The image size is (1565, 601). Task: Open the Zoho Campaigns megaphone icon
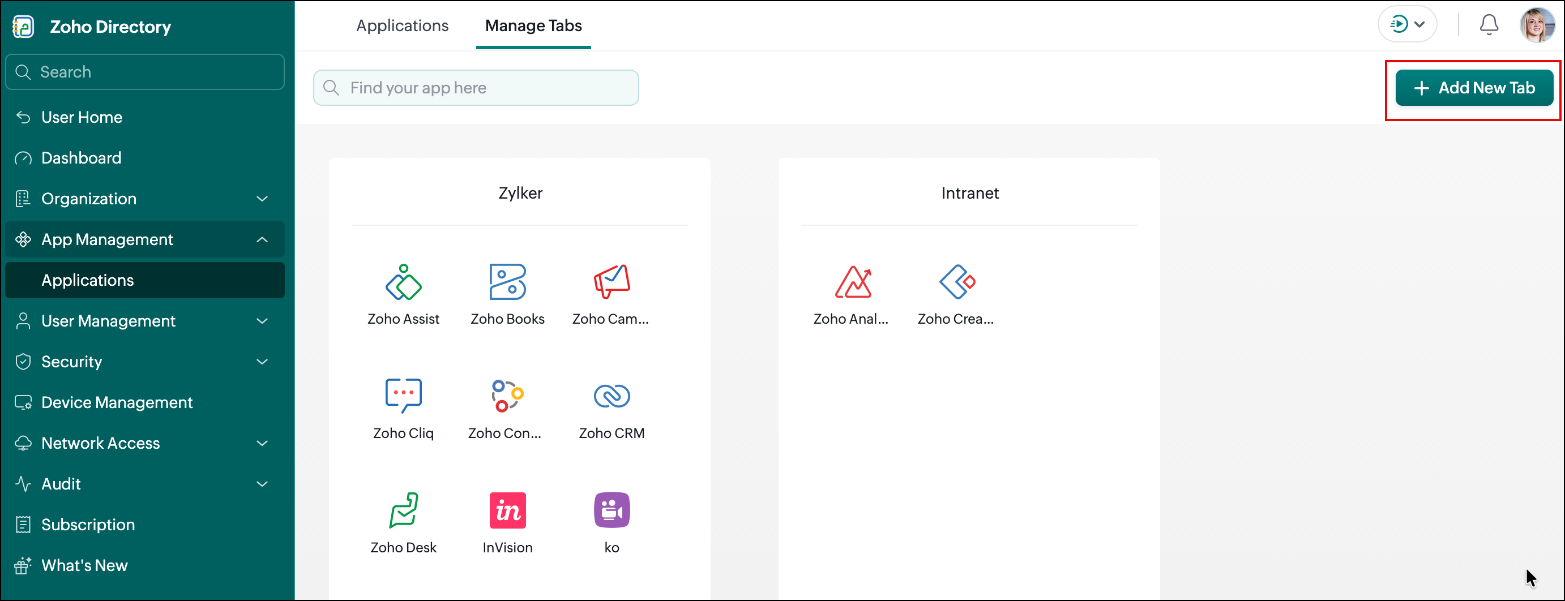click(x=612, y=282)
